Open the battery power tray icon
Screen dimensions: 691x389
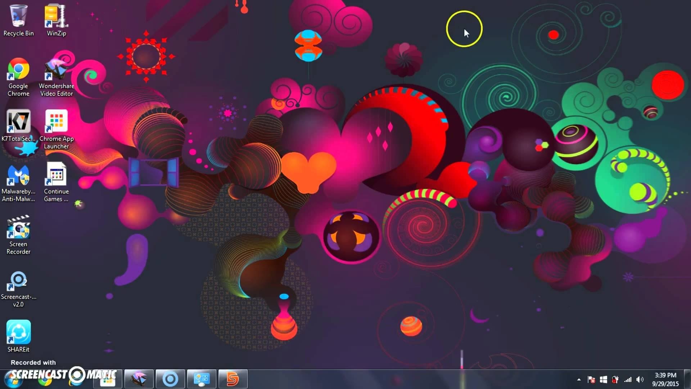click(615, 380)
